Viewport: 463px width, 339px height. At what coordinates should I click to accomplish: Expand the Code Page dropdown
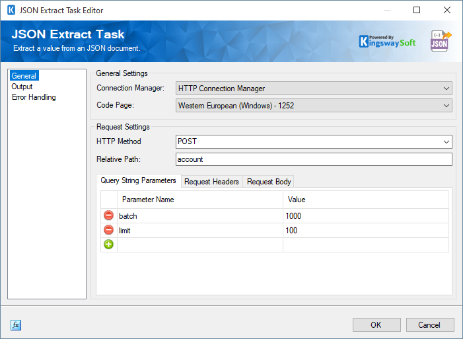coord(314,105)
